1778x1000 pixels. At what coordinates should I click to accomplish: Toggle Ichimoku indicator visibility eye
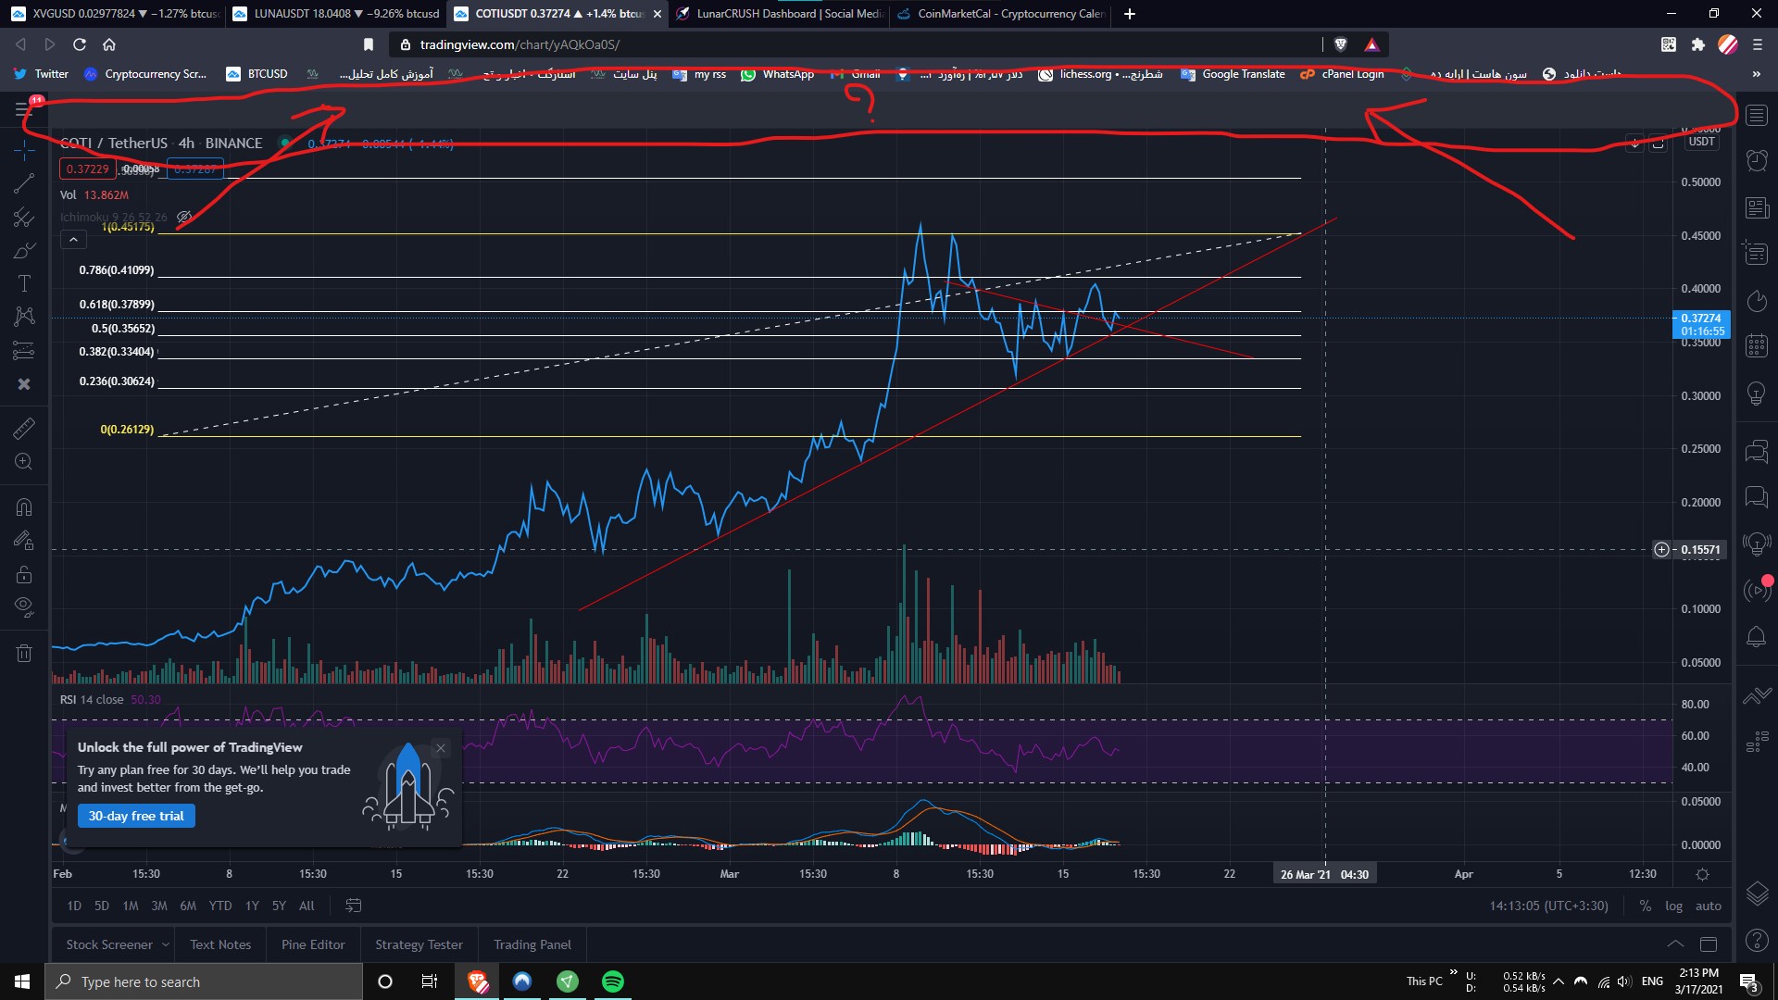(x=184, y=218)
